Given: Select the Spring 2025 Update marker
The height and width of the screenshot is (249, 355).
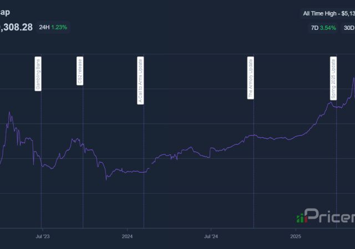Looking at the screenshot, I should (333, 77).
